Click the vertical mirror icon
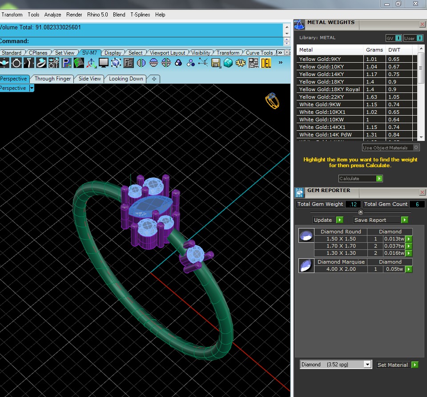The width and height of the screenshot is (427, 397). click(x=141, y=63)
